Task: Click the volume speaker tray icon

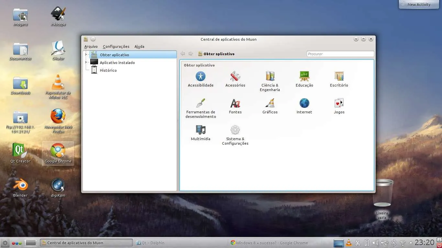Action: 375,243
